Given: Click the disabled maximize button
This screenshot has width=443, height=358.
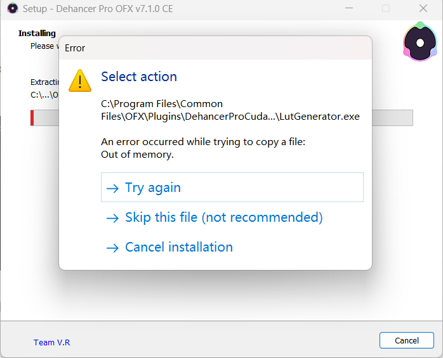Looking at the screenshot, I should [x=386, y=9].
